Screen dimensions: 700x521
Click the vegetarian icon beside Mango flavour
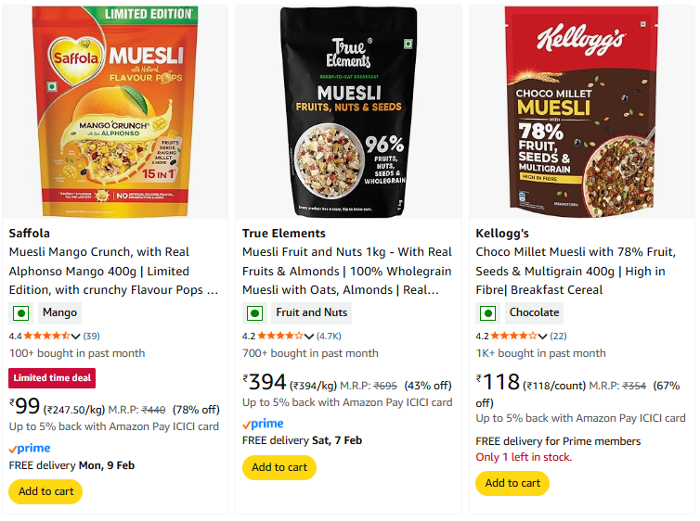[x=20, y=313]
